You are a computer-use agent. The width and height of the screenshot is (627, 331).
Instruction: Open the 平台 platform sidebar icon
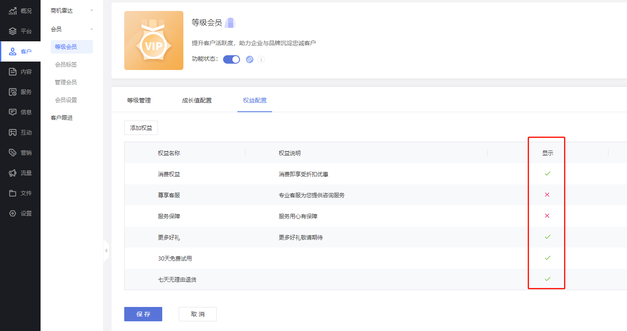pyautogui.click(x=13, y=31)
